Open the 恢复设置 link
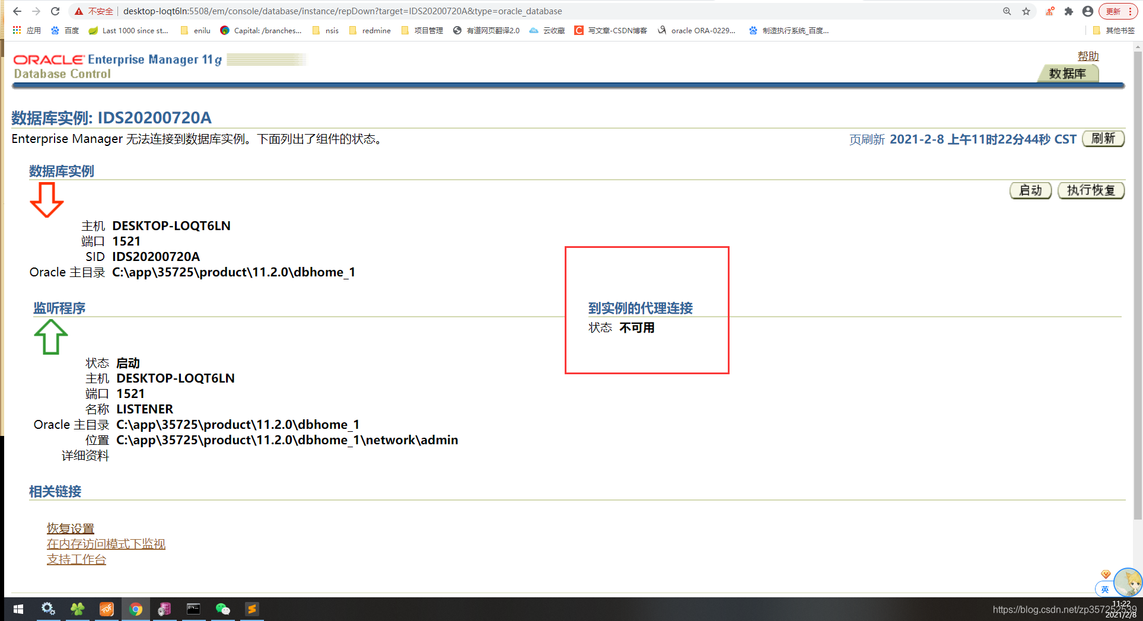The width and height of the screenshot is (1143, 621). [71, 528]
